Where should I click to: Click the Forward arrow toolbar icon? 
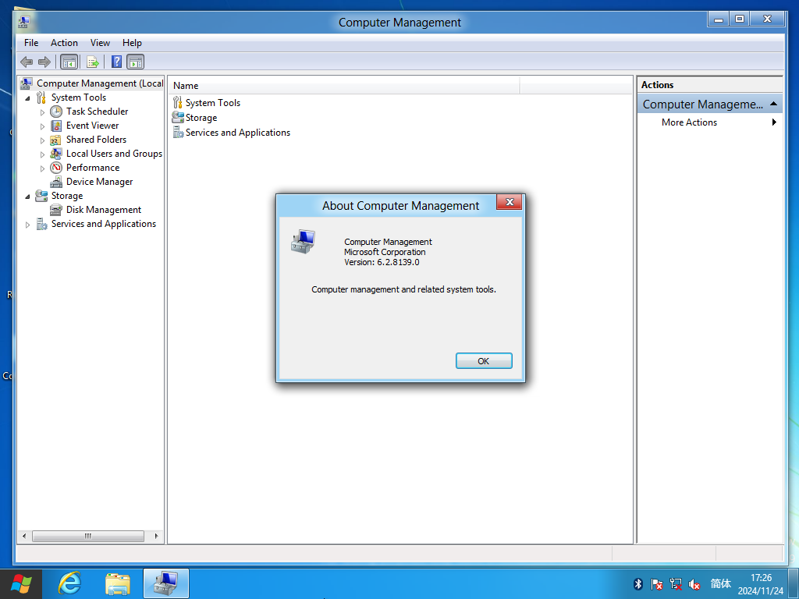point(44,62)
